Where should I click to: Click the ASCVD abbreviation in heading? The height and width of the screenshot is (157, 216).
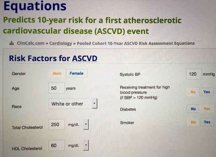[x=85, y=58]
